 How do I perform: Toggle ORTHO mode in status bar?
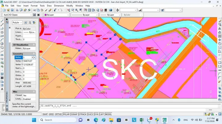pyautogui.click(x=58, y=114)
